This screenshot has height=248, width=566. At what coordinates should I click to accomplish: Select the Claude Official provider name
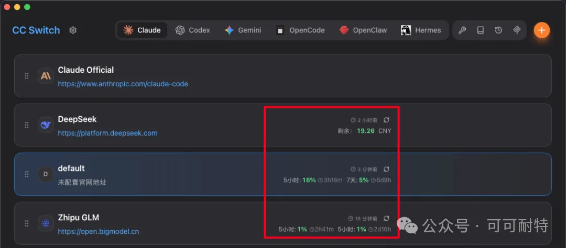(86, 70)
